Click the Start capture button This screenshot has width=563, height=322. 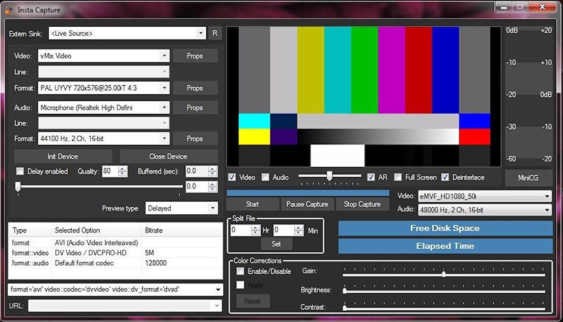[252, 204]
